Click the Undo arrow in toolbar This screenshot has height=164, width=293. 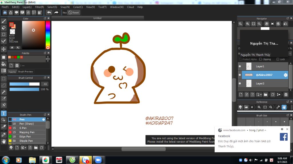pos(49,13)
